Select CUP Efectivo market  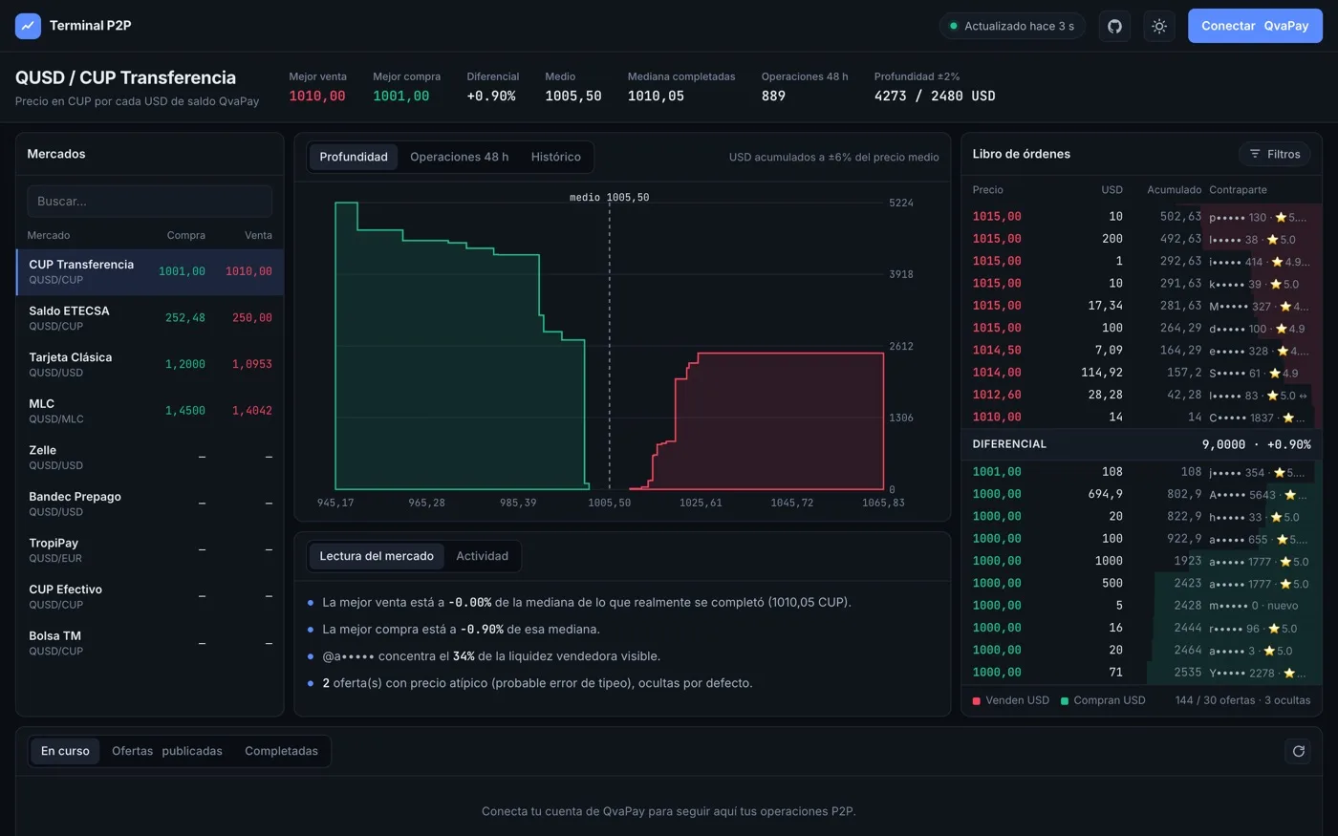tap(150, 596)
